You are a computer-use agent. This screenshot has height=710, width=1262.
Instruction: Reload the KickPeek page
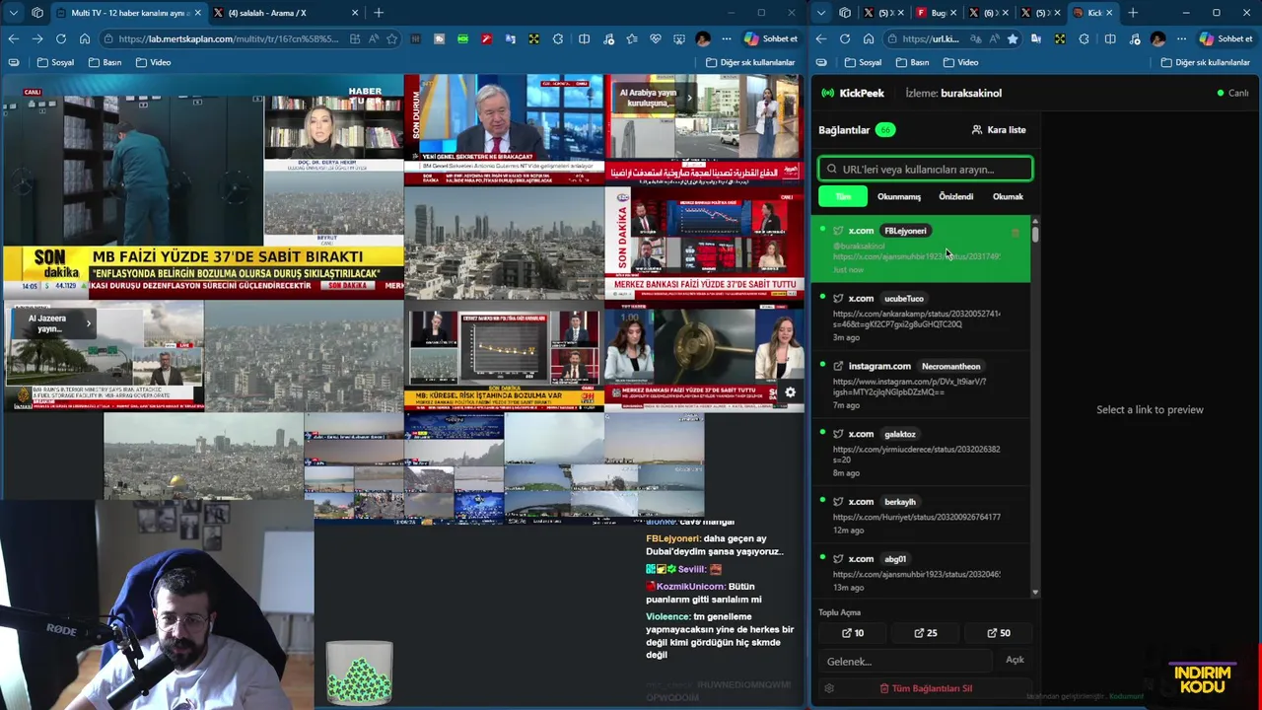tap(845, 38)
